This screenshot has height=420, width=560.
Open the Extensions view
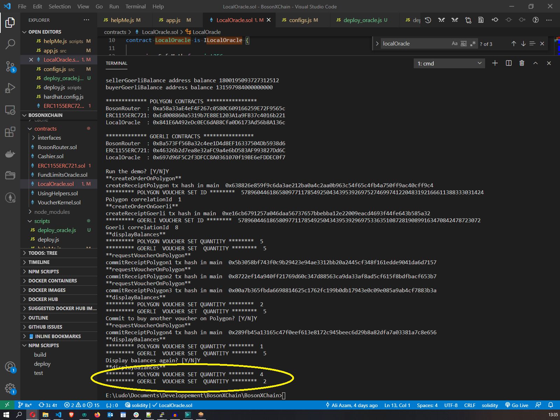10,132
